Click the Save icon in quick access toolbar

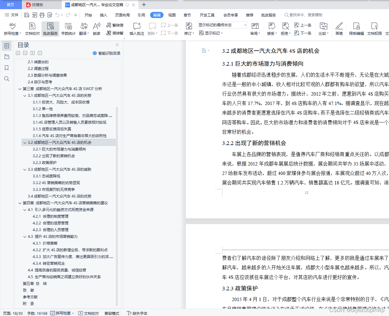coord(27,15)
